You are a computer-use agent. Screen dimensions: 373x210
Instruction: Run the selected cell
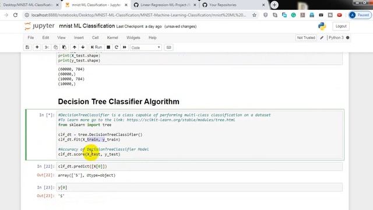click(x=96, y=47)
